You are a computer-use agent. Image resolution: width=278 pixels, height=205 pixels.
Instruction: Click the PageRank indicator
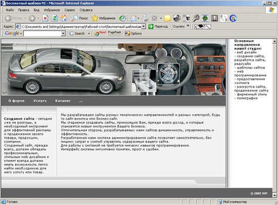(115, 33)
